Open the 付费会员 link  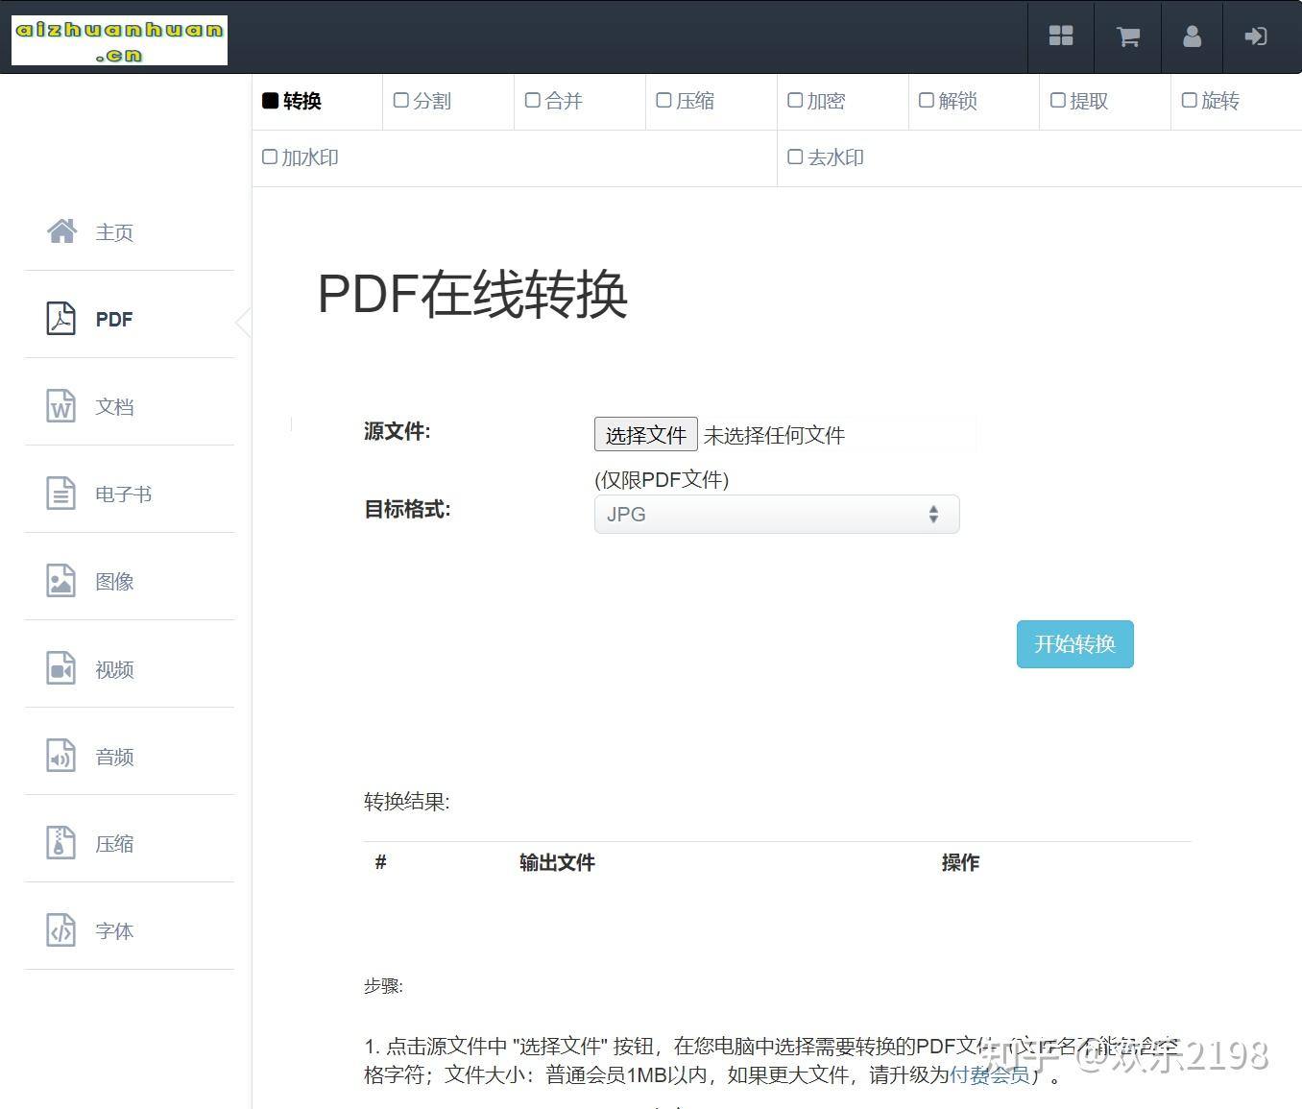point(989,1074)
